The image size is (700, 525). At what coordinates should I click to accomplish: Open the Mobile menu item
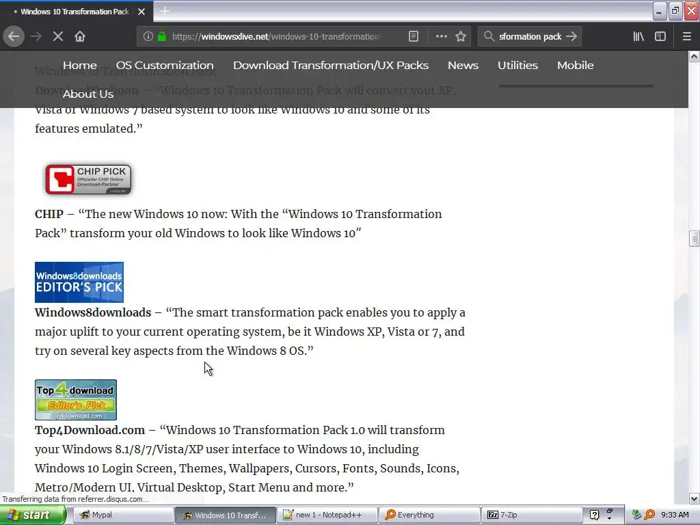point(576,65)
